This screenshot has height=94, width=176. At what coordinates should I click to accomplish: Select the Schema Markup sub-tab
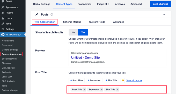(72, 22)
